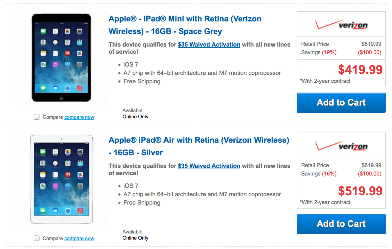The image size is (392, 249).
Task: Click 'With 2-year contract' note under $419.99
Action: [325, 81]
